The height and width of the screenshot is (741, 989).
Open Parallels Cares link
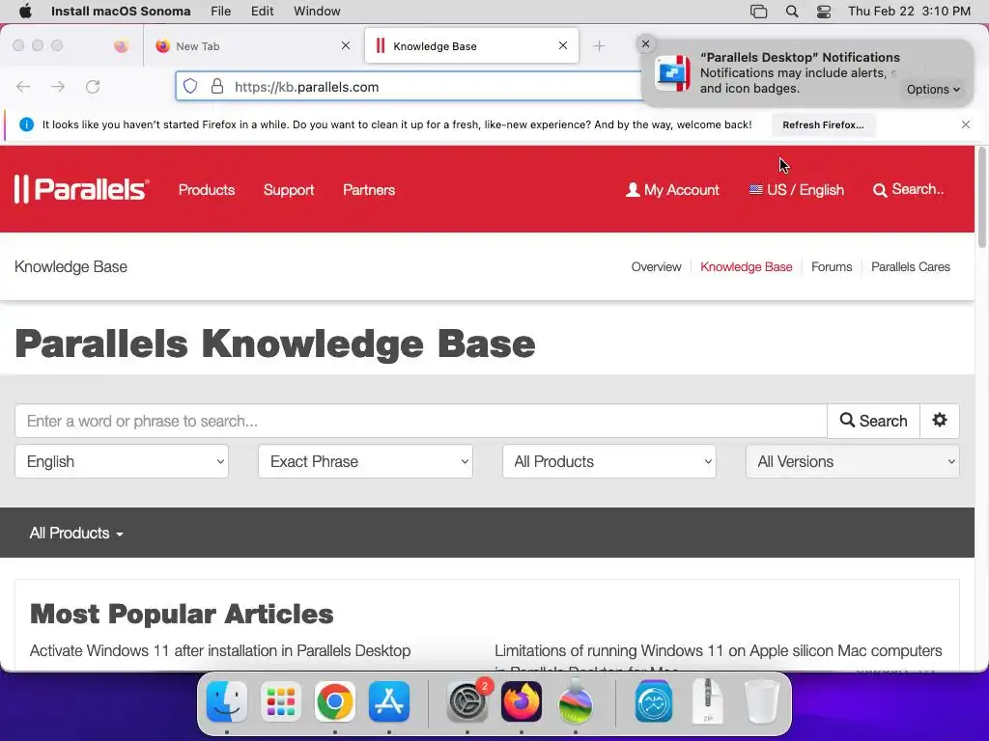coord(910,266)
